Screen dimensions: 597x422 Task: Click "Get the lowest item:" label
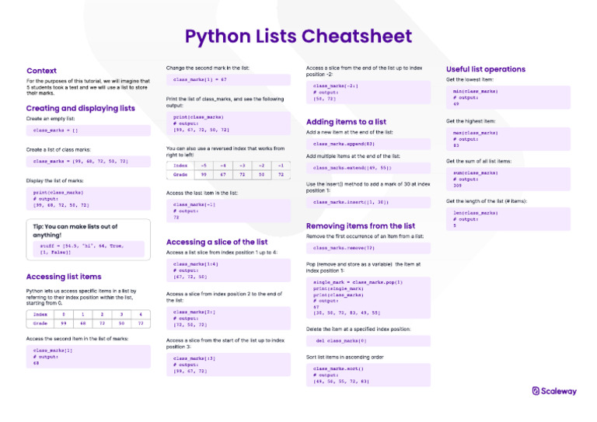470,79
